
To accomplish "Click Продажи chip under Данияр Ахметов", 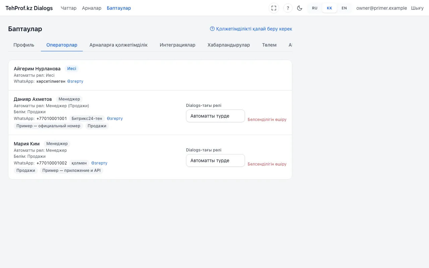I will point(97,126).
